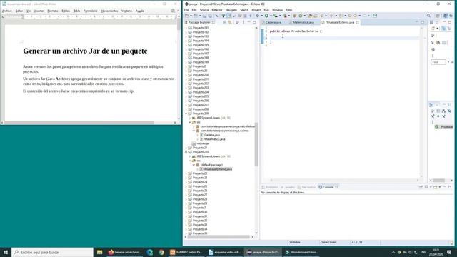Click the Save icon in the Eclipse toolbar

(204, 16)
